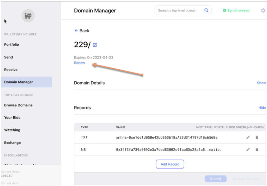267x186 pixels.
Task: Open the Exchange section
Action: click(12, 143)
